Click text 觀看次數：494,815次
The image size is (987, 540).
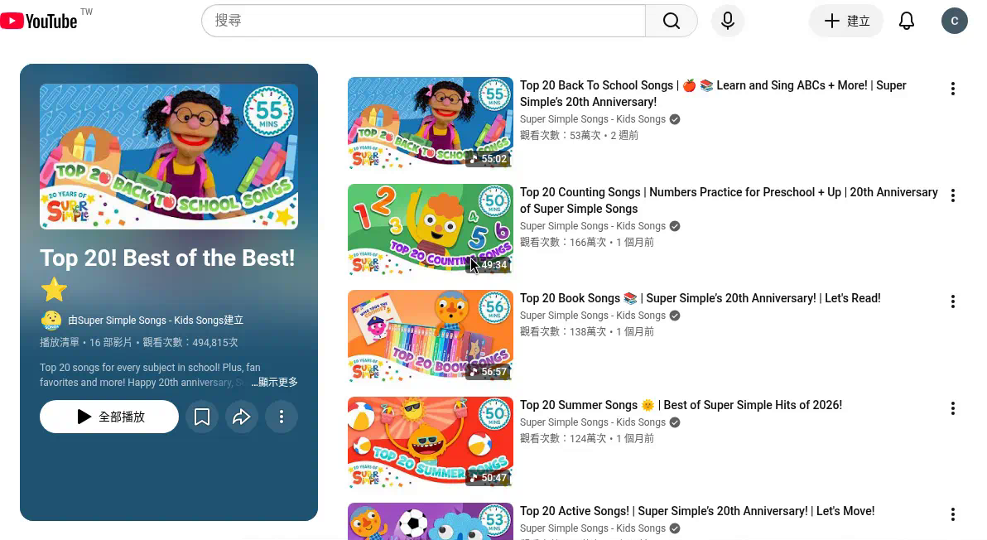(190, 342)
